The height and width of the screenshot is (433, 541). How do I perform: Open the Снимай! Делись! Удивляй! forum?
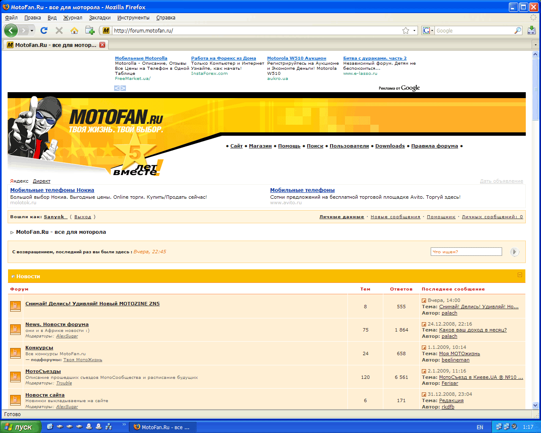93,304
